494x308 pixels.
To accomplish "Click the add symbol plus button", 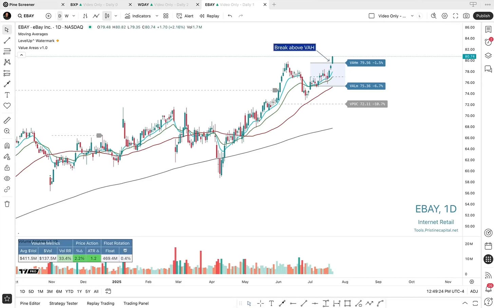I will [49, 16].
